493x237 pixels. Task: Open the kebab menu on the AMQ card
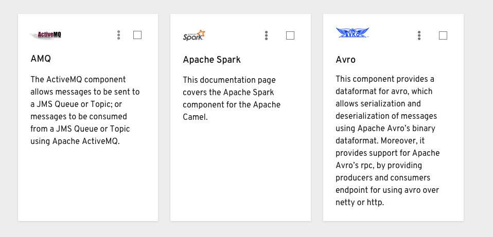tap(118, 35)
